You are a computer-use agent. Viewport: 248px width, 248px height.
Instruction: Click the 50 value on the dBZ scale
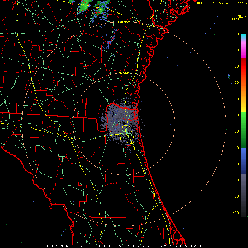click(x=237, y=83)
